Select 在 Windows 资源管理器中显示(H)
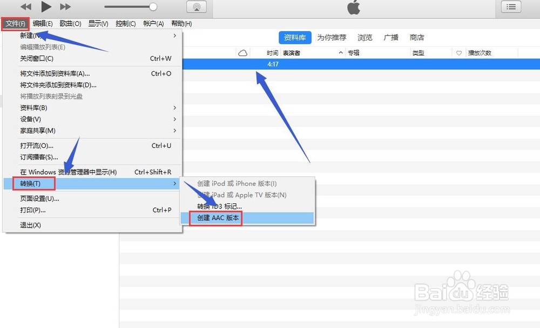This screenshot has width=540, height=328. pyautogui.click(x=92, y=172)
